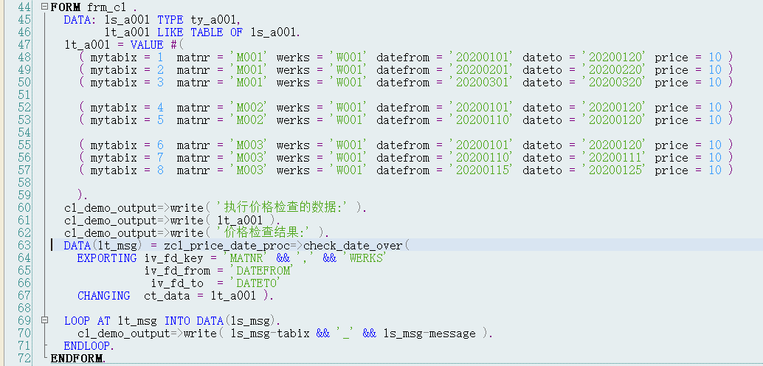Click the date literal '20200201'

point(481,70)
